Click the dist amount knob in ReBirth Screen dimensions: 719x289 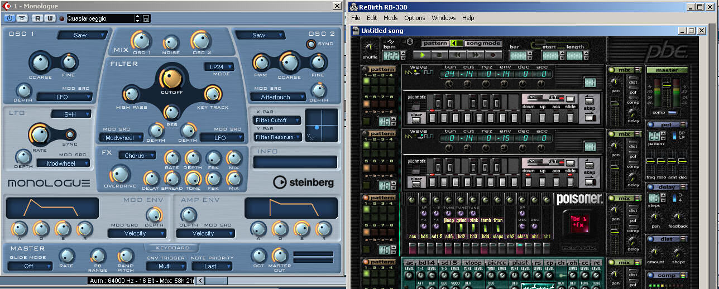(x=655, y=253)
